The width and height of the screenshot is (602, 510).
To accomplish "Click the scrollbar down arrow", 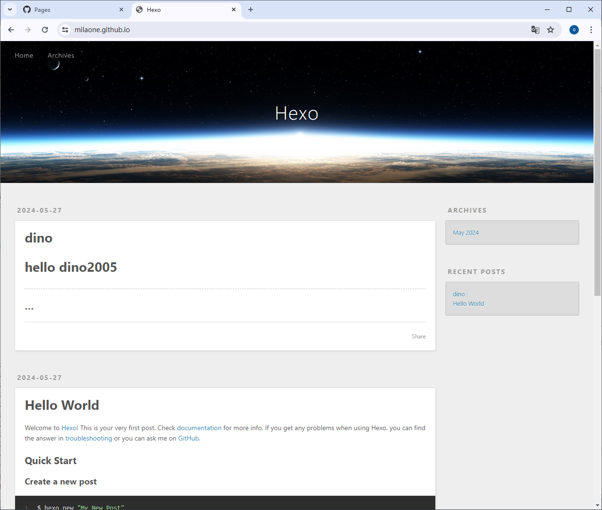I will [597, 505].
